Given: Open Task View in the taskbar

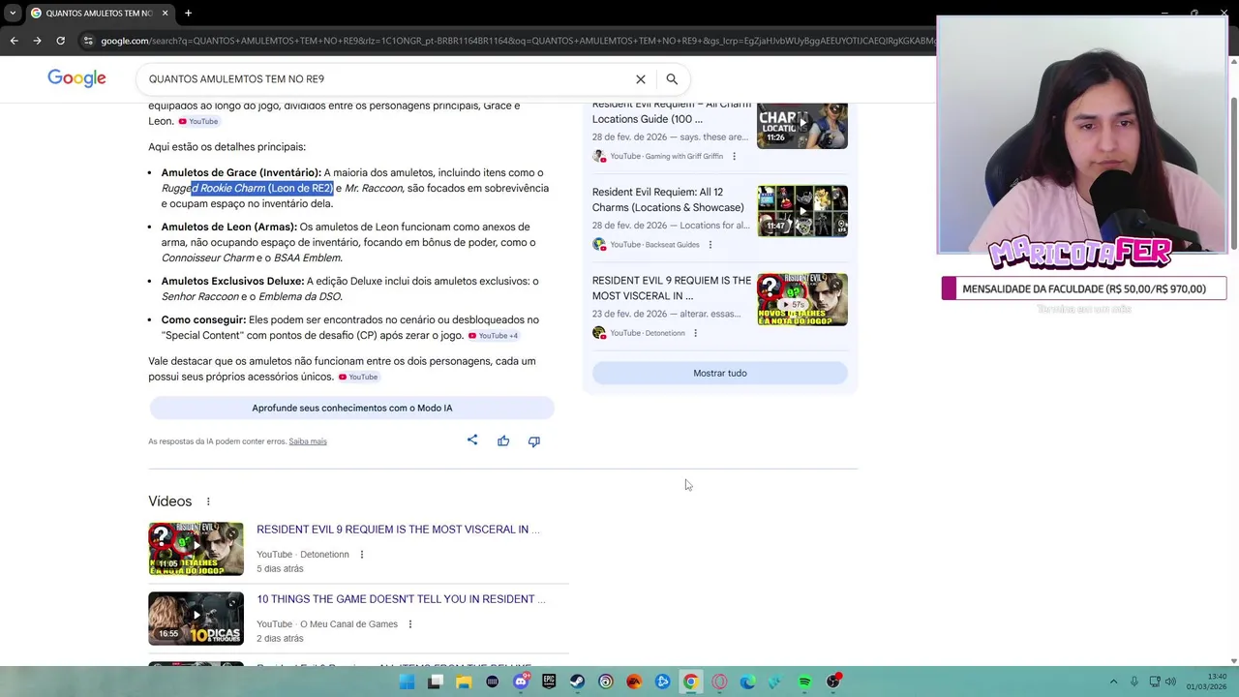Looking at the screenshot, I should pyautogui.click(x=436, y=682).
